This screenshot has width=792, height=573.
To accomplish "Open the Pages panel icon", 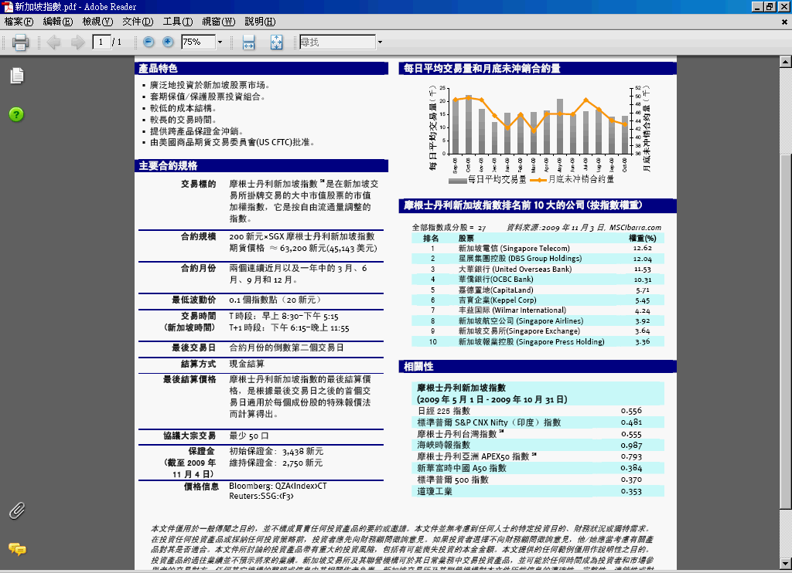I will [17, 76].
